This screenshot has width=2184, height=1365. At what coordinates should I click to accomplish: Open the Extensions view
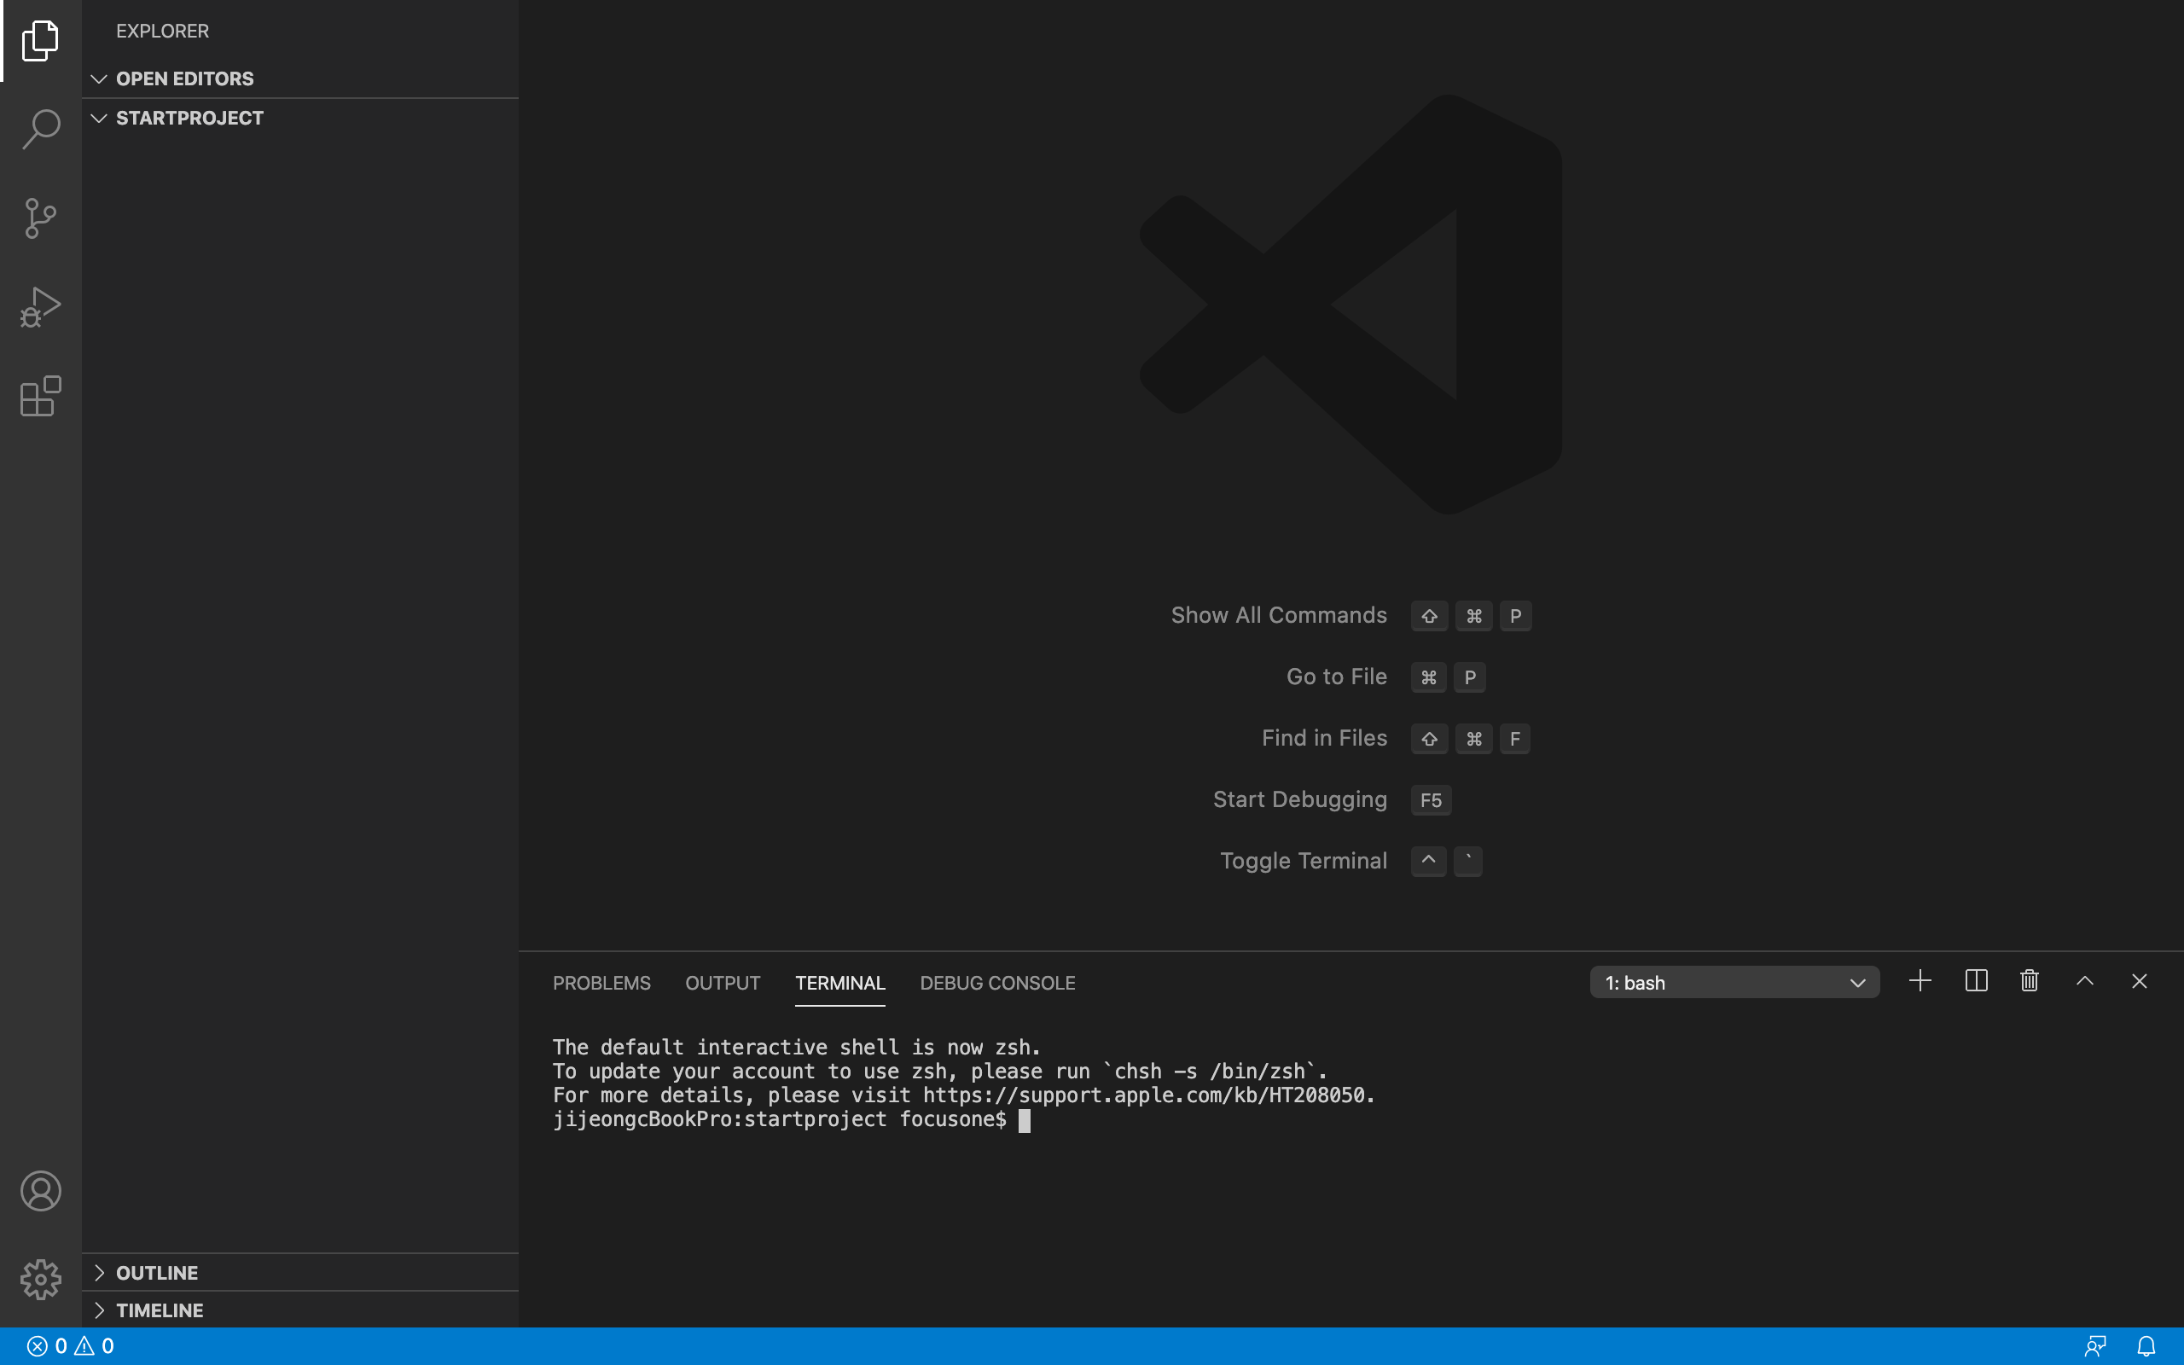click(41, 397)
